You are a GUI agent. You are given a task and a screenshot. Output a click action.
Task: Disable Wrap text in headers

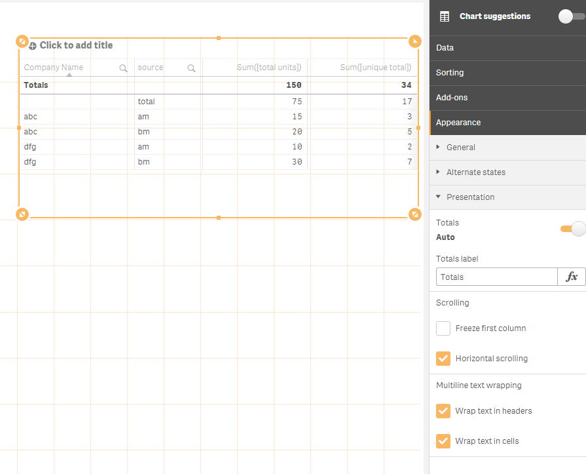(443, 411)
